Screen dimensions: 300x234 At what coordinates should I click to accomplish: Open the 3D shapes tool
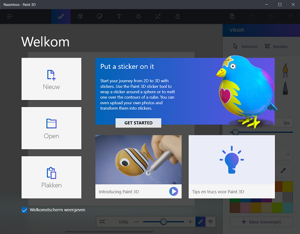[x=80, y=16]
